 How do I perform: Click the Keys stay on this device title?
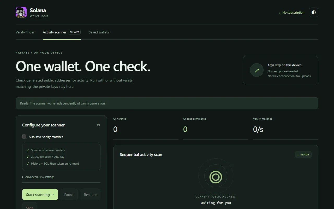click(x=284, y=65)
